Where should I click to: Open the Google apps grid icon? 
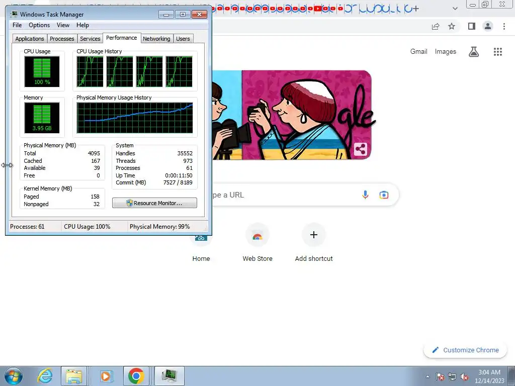[x=497, y=52]
